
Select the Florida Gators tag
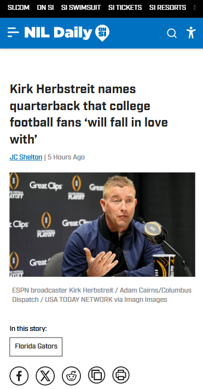(36, 347)
